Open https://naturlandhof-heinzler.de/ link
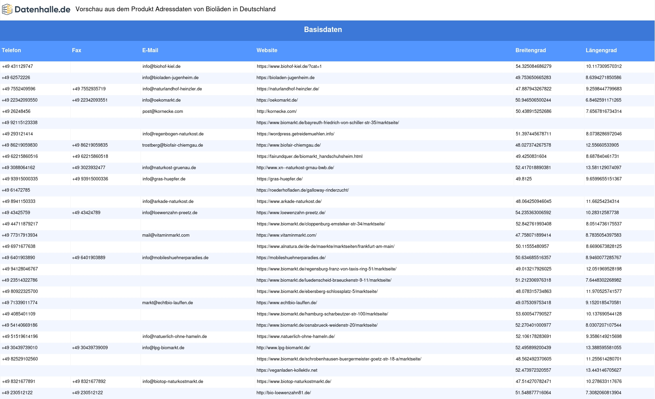Image resolution: width=655 pixels, height=399 pixels. pyautogui.click(x=288, y=89)
